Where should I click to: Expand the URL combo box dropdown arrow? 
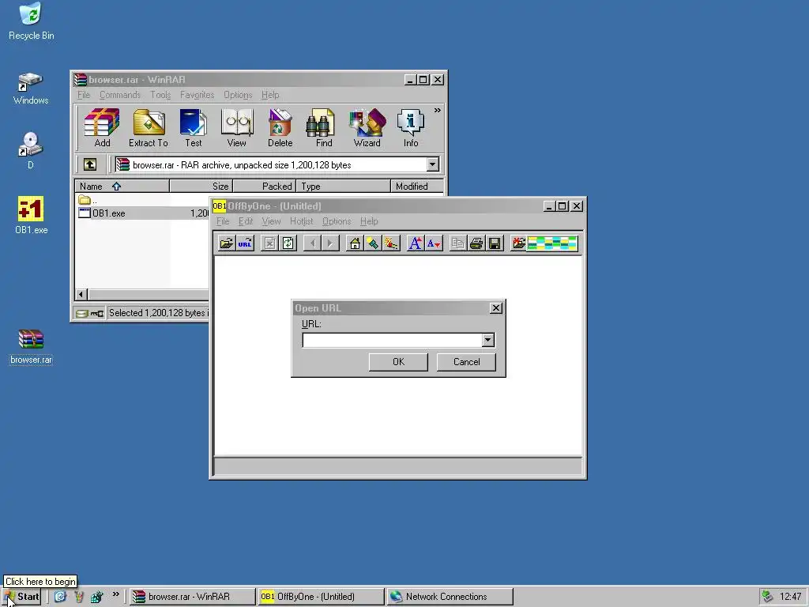coord(488,340)
